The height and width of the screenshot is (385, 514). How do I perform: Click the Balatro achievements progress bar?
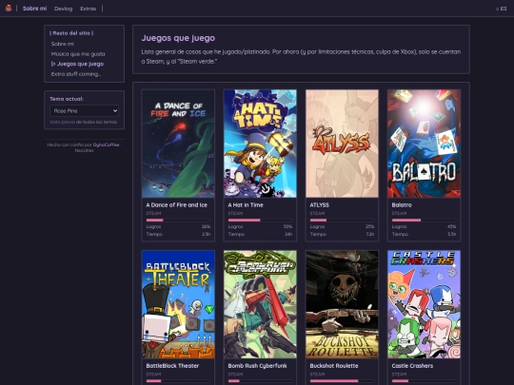(x=424, y=220)
